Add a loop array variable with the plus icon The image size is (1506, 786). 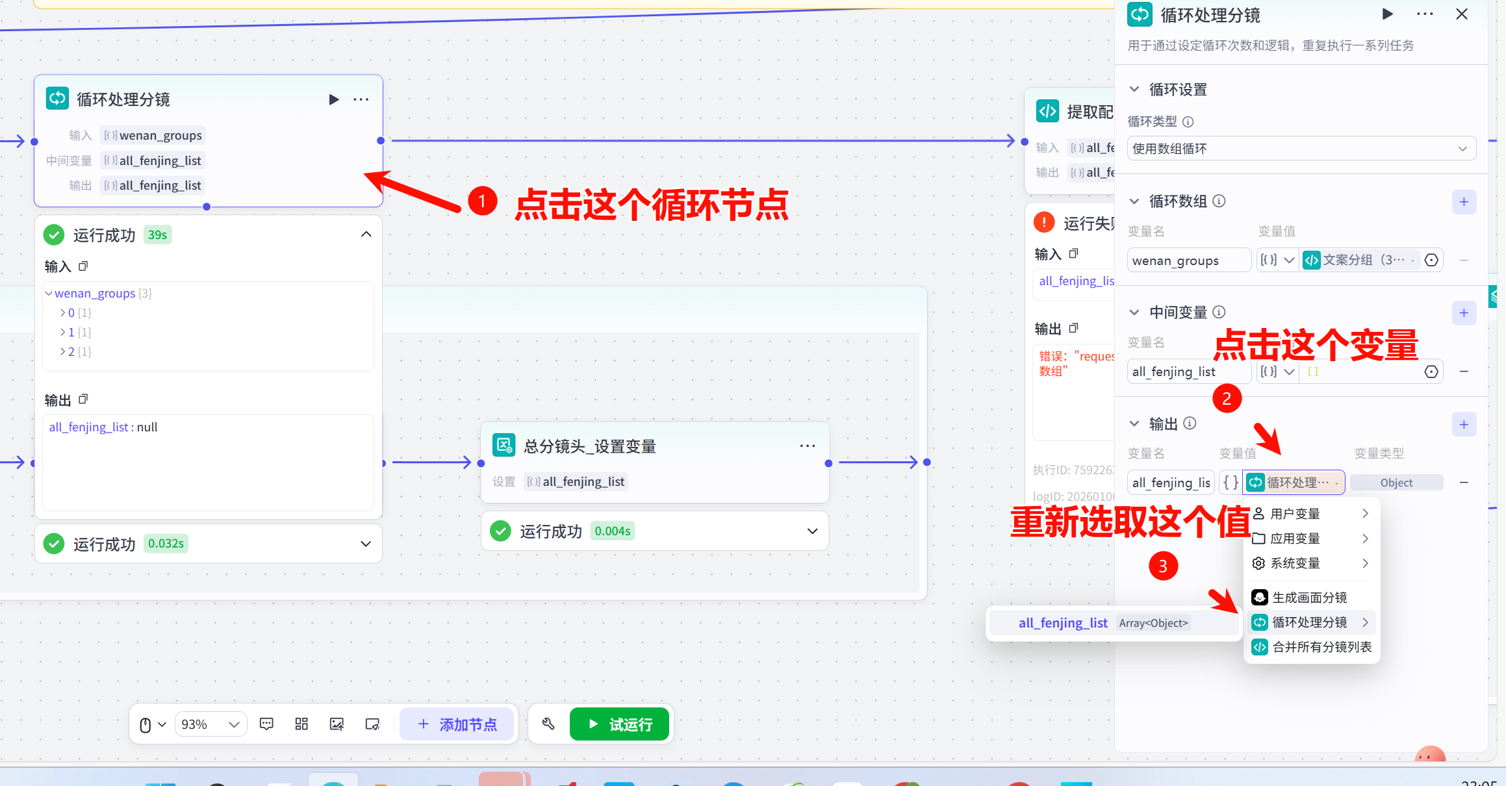[1464, 202]
